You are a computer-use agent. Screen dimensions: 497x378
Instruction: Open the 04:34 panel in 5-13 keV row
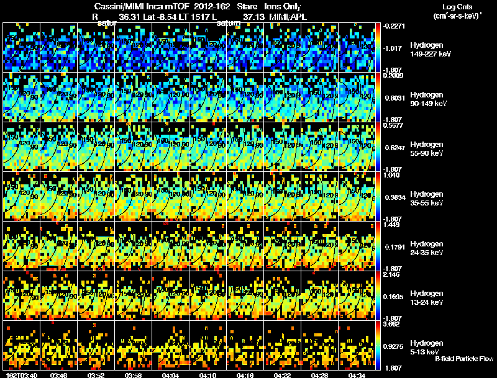357,345
